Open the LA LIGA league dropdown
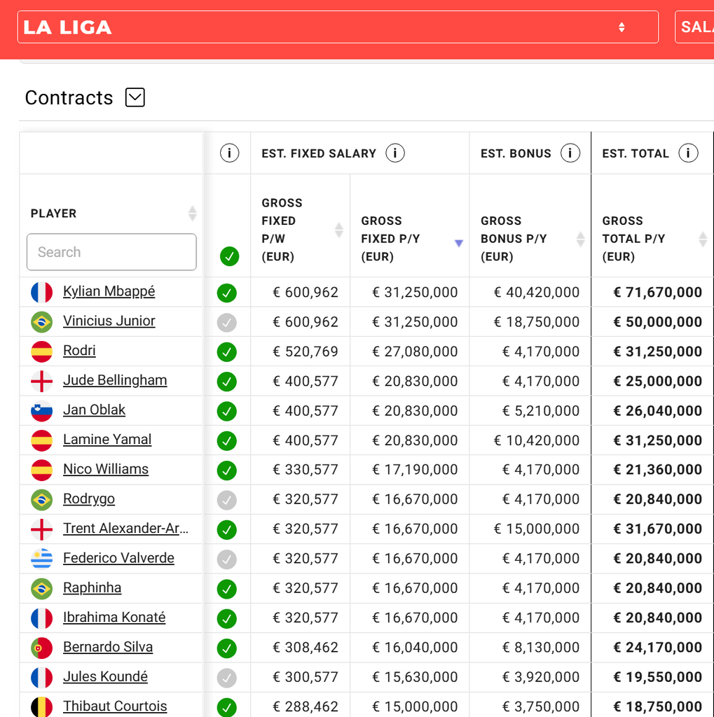This screenshot has width=714, height=717. [x=338, y=27]
